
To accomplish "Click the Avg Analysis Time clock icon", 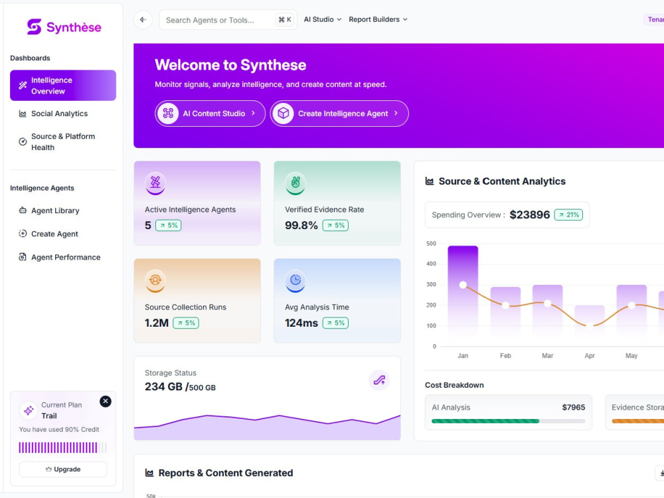I will click(295, 280).
